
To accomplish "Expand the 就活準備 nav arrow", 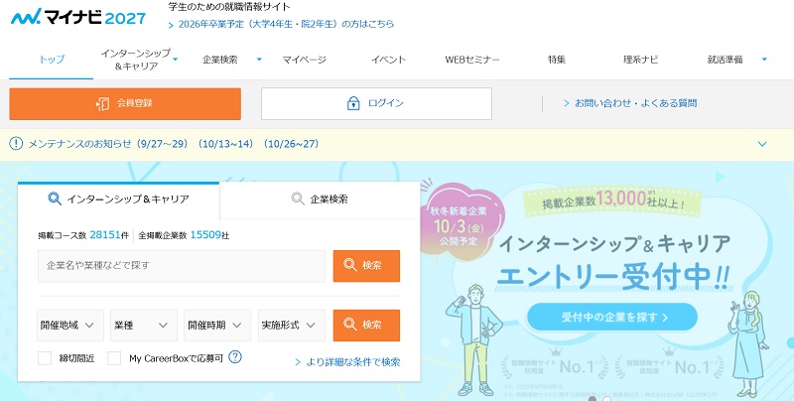I will click(764, 60).
